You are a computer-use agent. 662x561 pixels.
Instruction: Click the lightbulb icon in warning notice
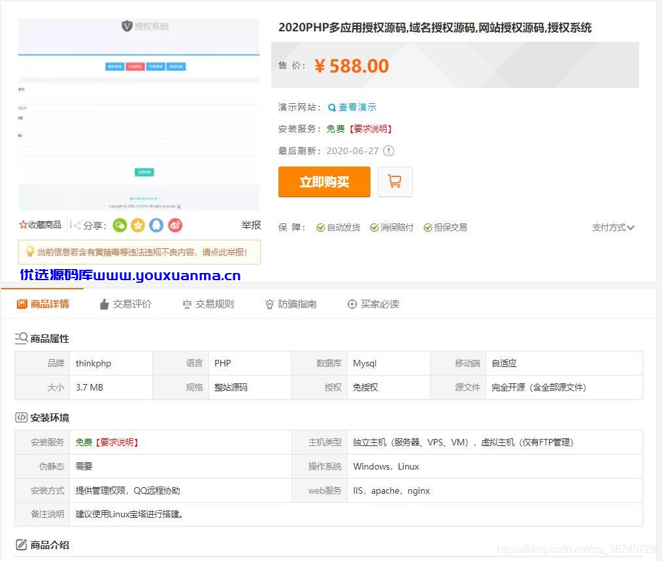tap(29, 251)
